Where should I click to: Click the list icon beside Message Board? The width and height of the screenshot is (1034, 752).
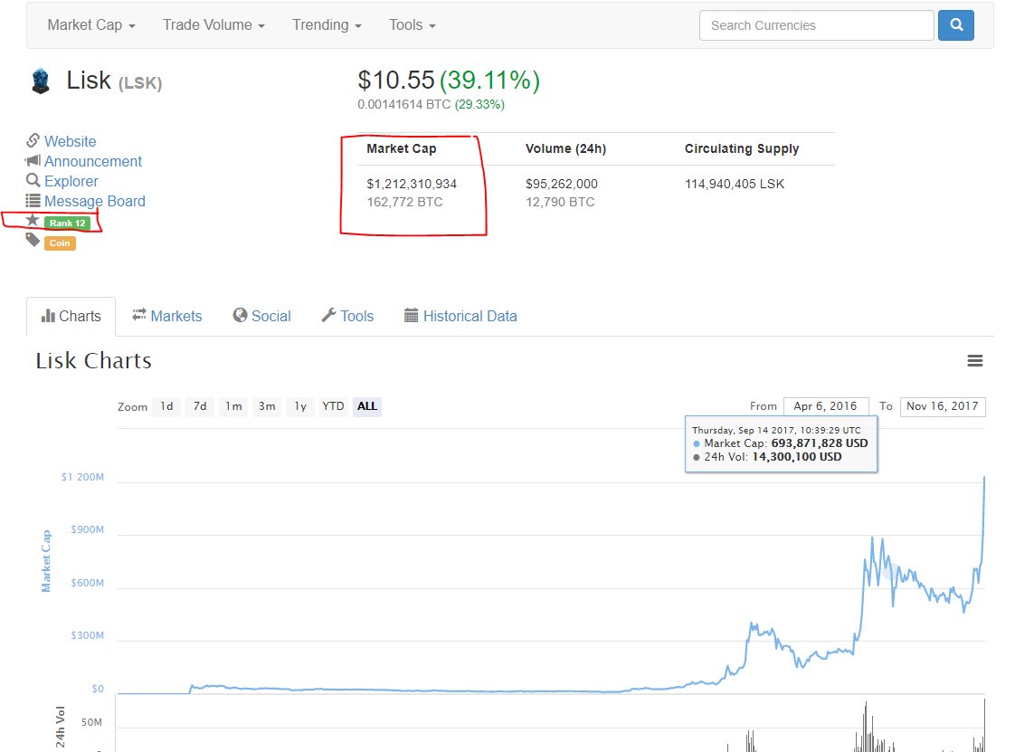click(x=33, y=201)
